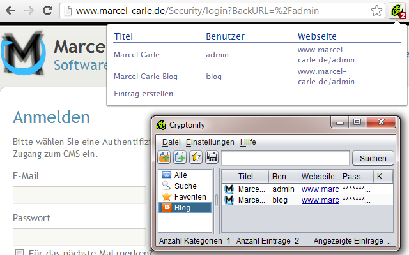Reload the page with refresh icon
The image size is (409, 255).
point(47,10)
